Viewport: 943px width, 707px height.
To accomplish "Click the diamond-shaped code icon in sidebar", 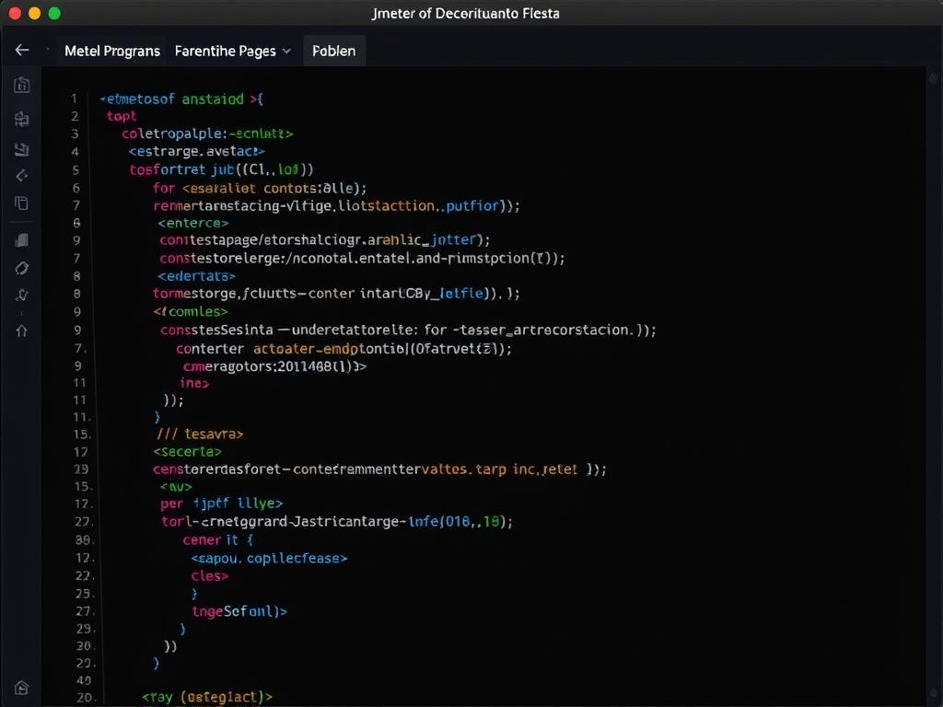I will (x=22, y=176).
